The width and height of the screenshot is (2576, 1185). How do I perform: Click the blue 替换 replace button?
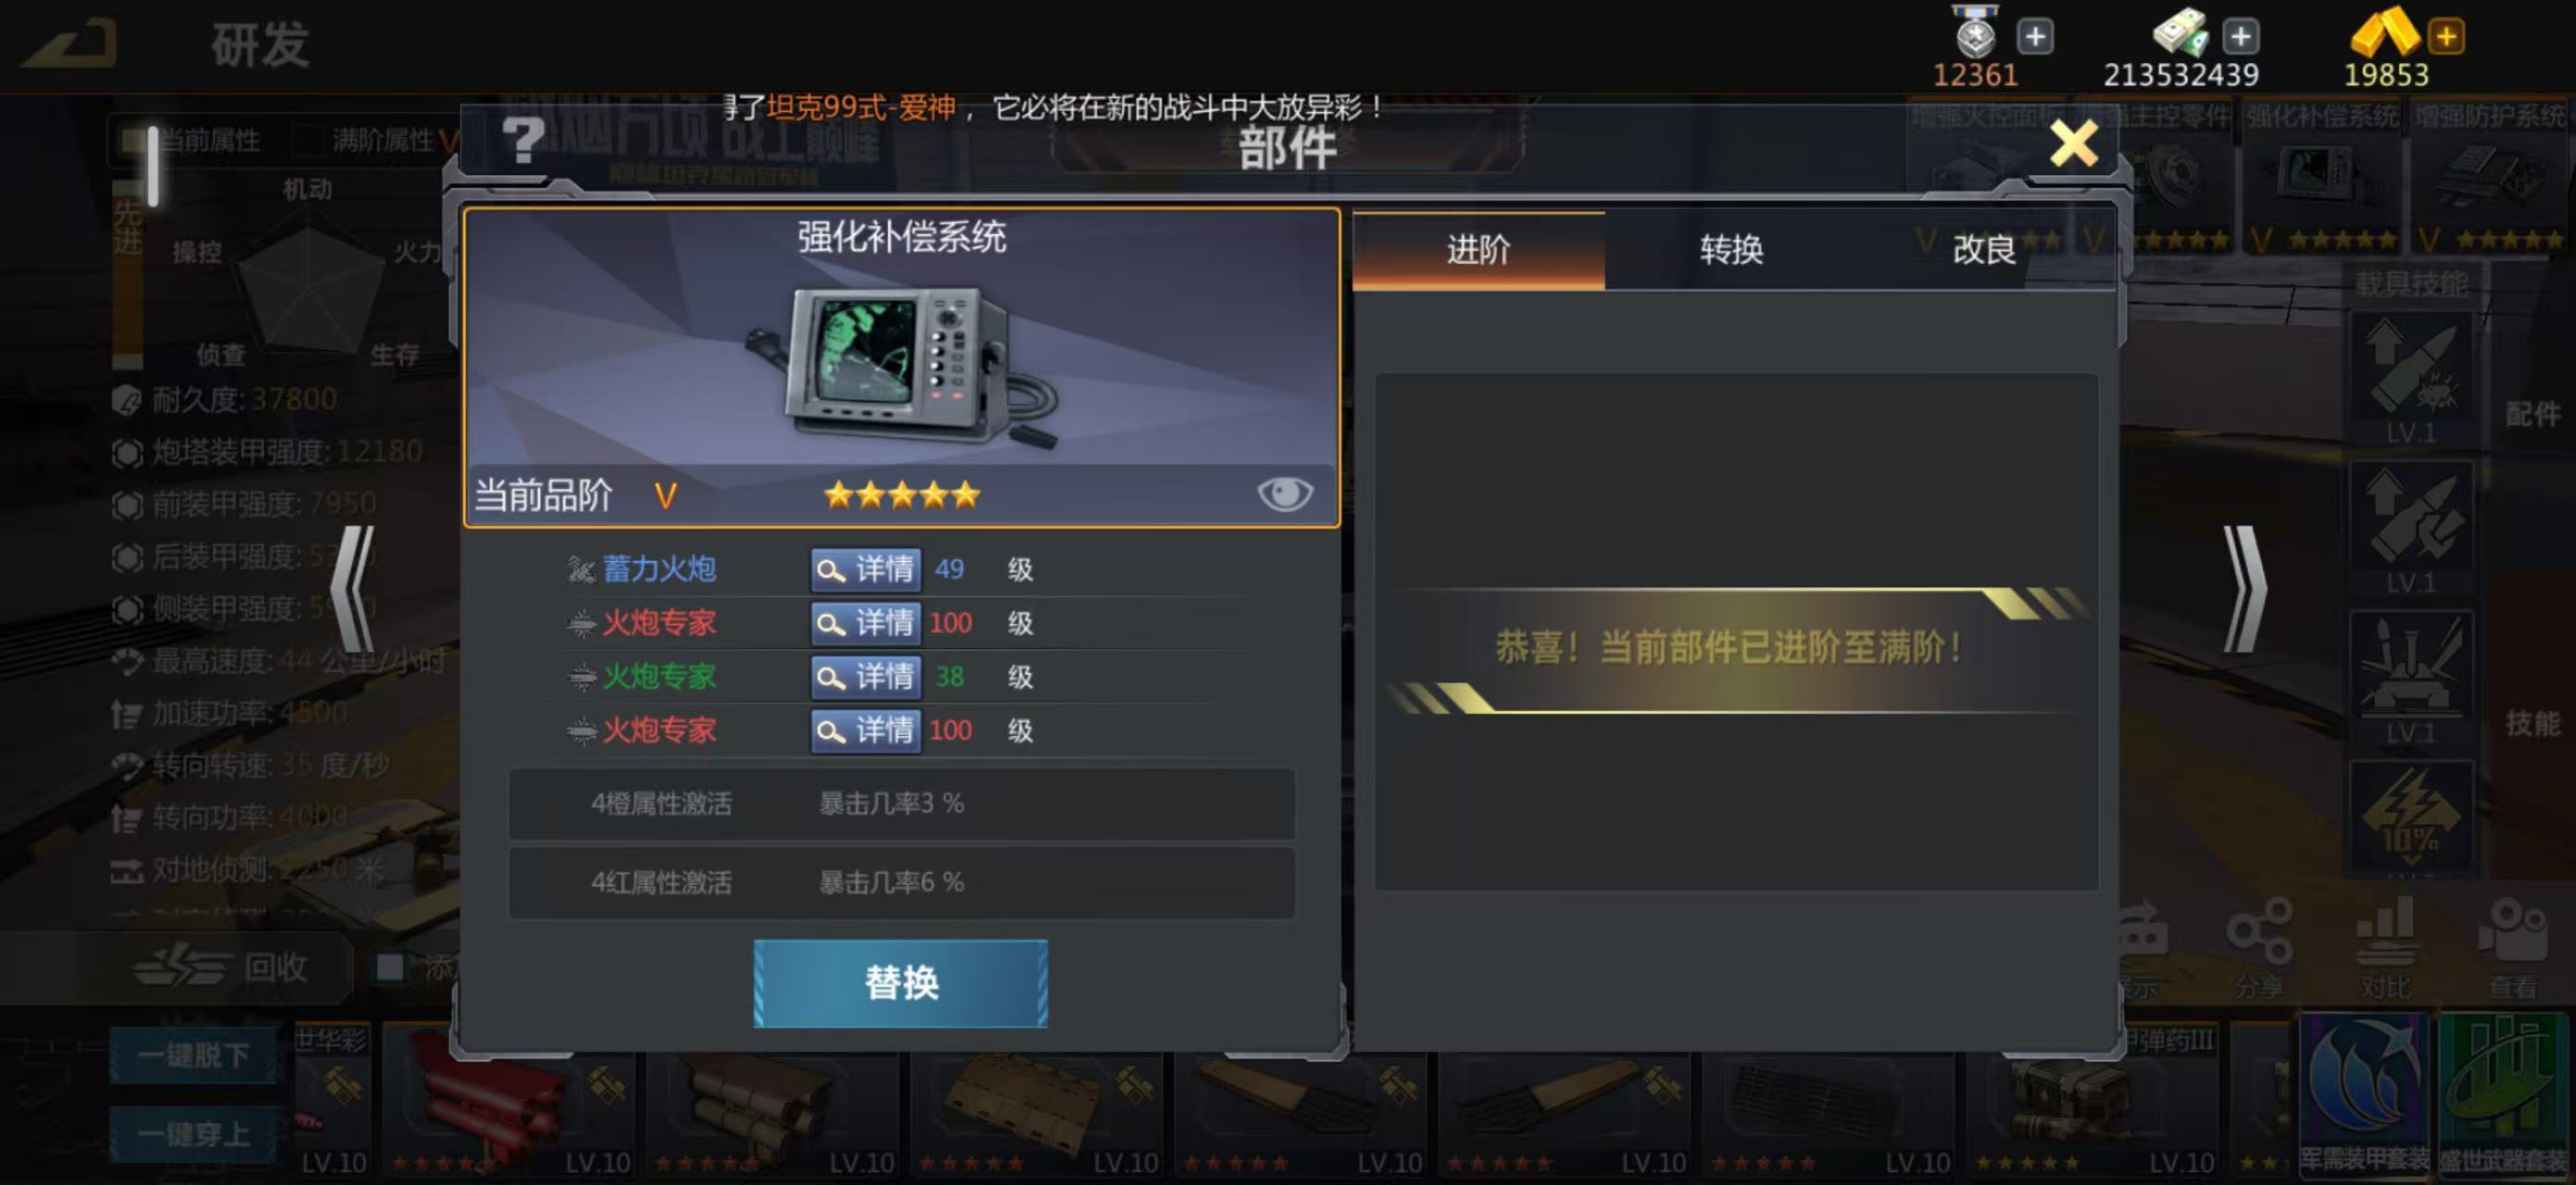pyautogui.click(x=900, y=983)
